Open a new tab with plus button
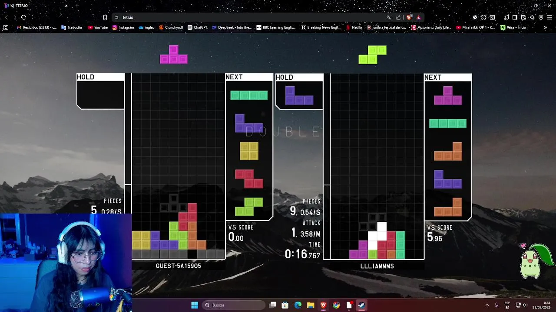 pos(77,6)
